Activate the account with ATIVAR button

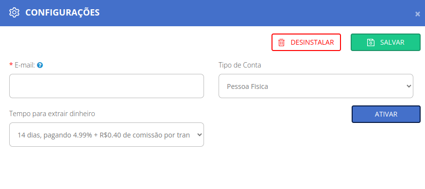(x=386, y=114)
